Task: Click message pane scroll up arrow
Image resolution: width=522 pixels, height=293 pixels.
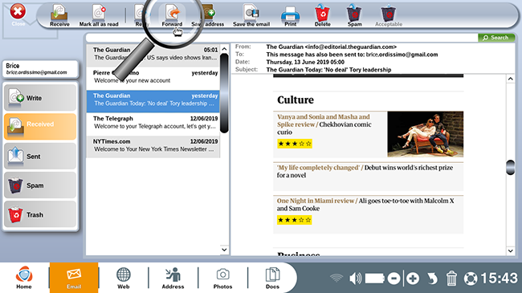Action: [x=511, y=79]
